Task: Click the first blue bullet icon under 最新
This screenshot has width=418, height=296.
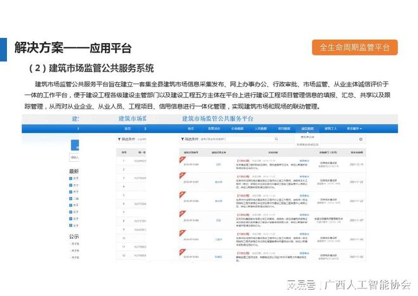Action: coord(72,179)
